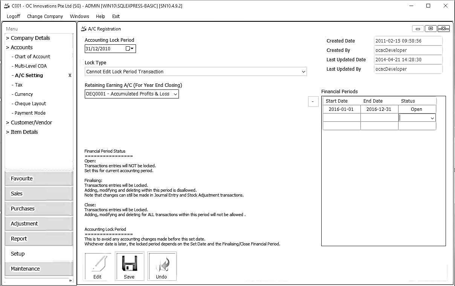Click inside the Accounting Lock Period date field

click(104, 48)
